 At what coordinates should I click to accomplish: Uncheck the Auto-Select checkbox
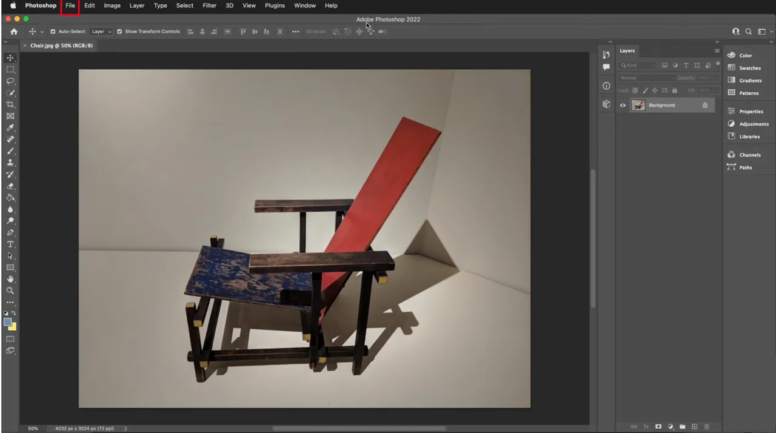pyautogui.click(x=53, y=32)
